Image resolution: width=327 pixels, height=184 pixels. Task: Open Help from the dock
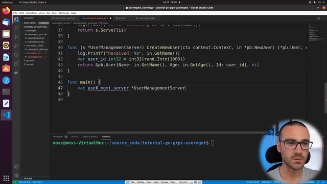[x=6, y=80]
